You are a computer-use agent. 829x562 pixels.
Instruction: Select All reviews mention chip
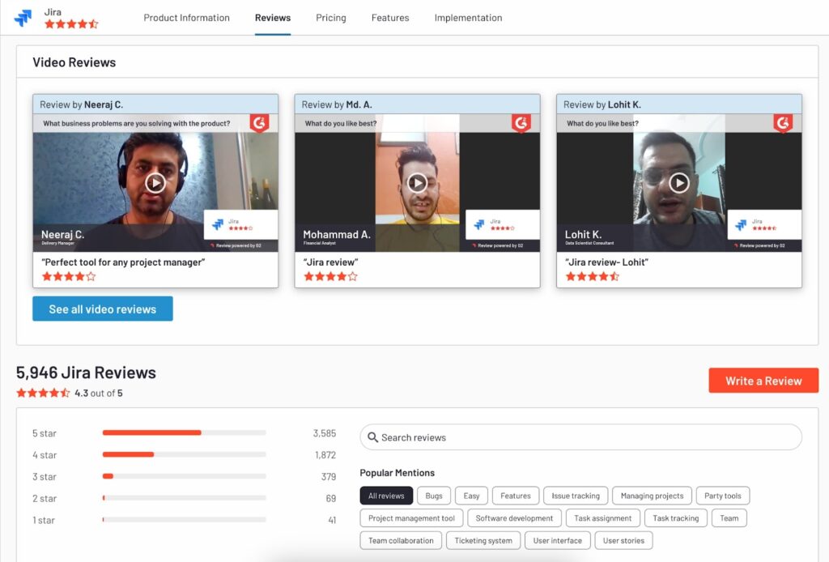(386, 496)
